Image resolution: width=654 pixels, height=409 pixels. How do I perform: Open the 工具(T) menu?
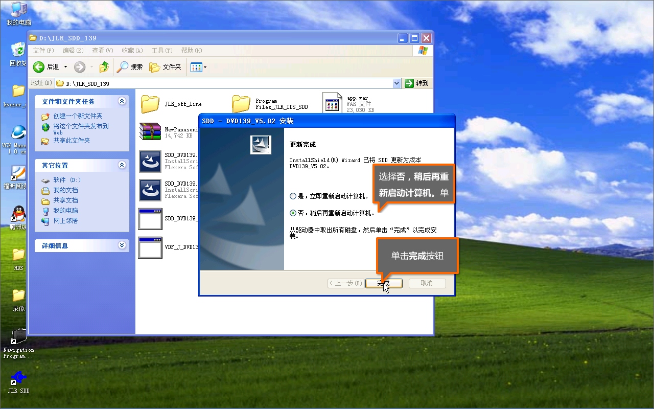coord(162,51)
